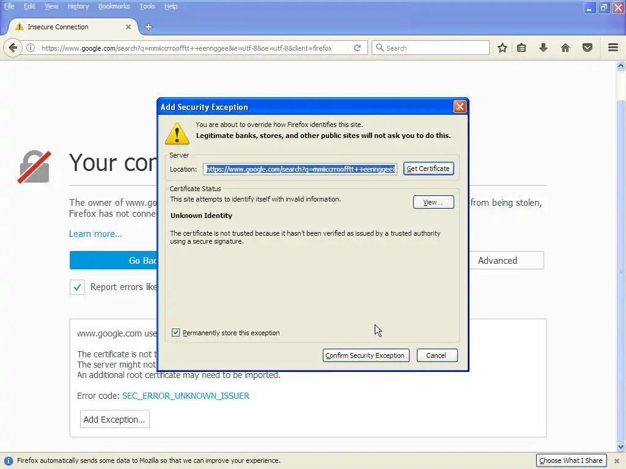
Task: Show bookmarks list icon
Action: point(521,48)
